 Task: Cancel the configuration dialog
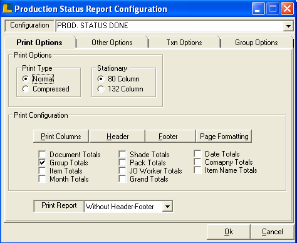273,232
